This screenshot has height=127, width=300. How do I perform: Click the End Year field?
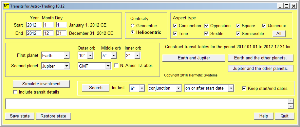(x=34, y=33)
